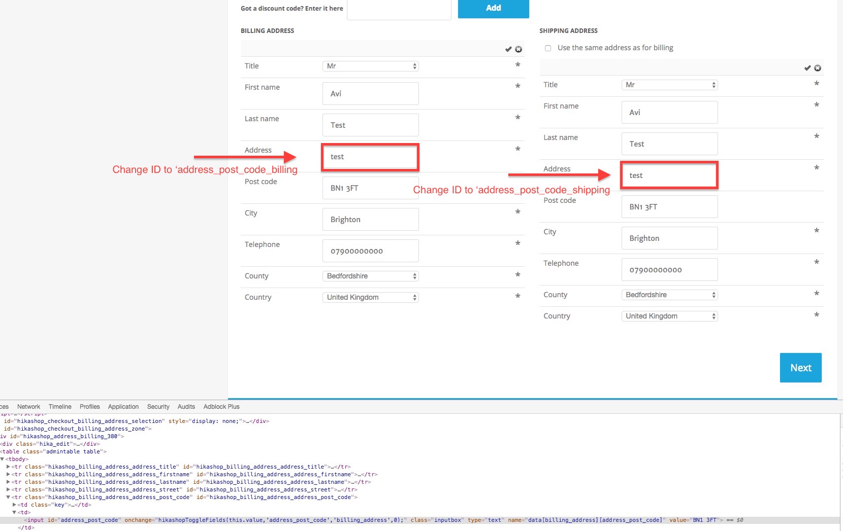Select the div class="hika_edit" line
The image size is (843, 531).
(x=50, y=444)
